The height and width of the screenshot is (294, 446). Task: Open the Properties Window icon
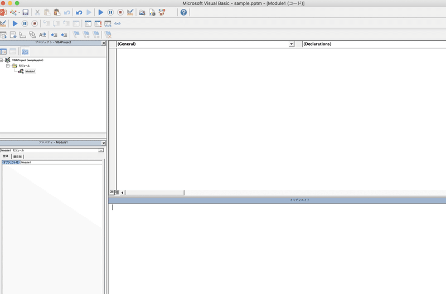click(152, 12)
